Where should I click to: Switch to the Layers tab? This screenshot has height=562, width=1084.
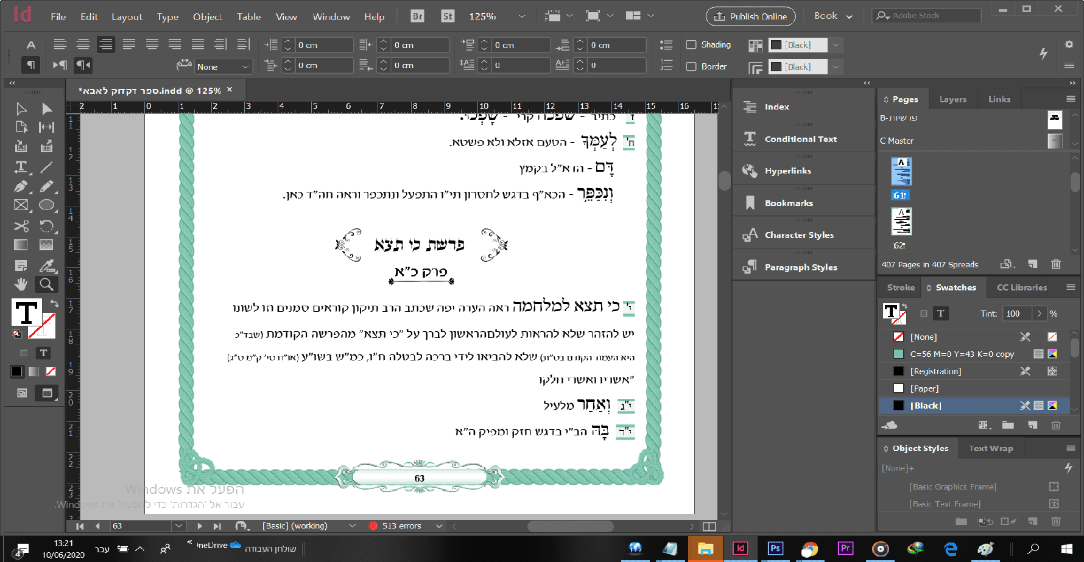[952, 99]
